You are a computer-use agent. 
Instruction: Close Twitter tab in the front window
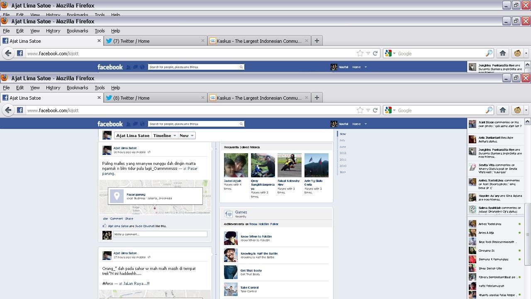click(x=203, y=98)
